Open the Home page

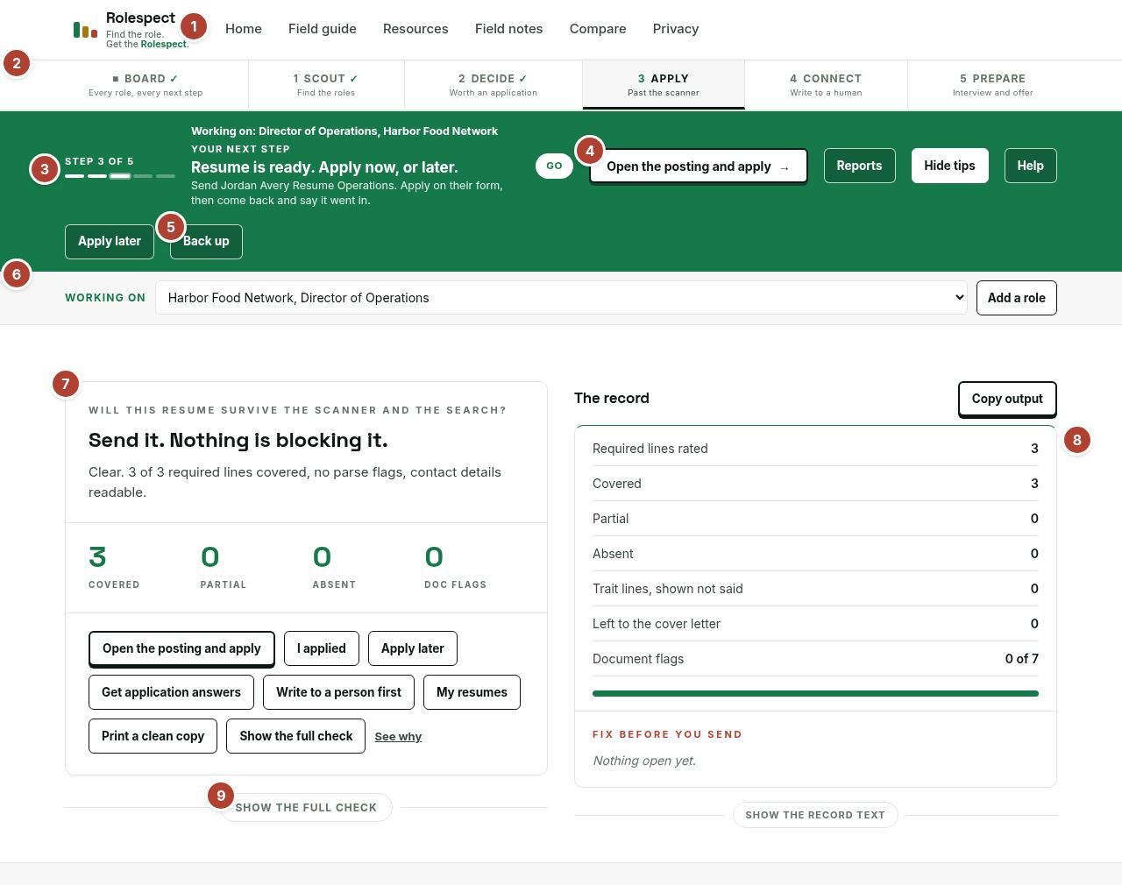pyautogui.click(x=244, y=29)
